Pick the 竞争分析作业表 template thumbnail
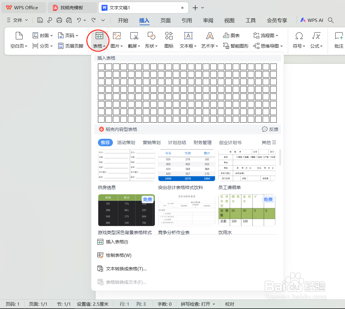Screen dimensions: 345x309 (187, 210)
